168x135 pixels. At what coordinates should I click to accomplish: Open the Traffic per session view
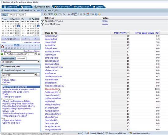(x=12, y=97)
